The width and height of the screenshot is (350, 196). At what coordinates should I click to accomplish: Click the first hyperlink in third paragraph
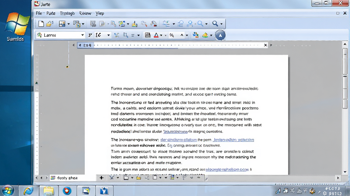(178, 140)
